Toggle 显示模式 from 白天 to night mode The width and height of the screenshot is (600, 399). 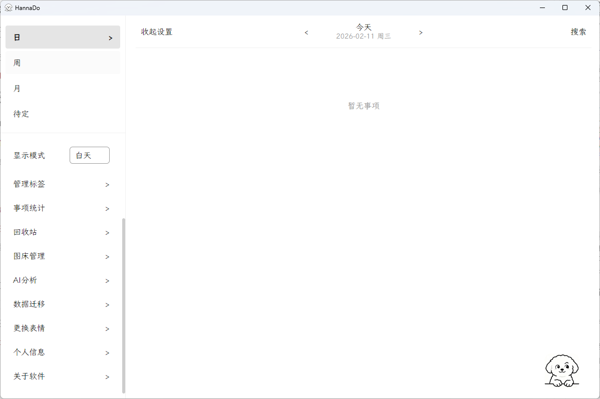[89, 155]
